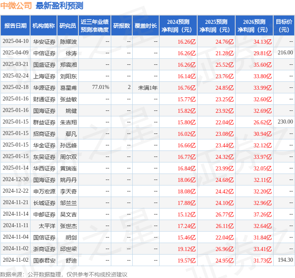The image size is (295, 278).
Task: Select the date 2025-02-24 cell
Action: pos(15,76)
